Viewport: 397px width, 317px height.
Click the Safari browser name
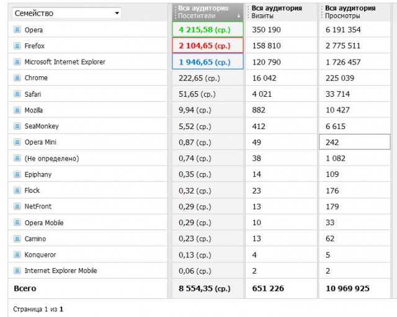pyautogui.click(x=33, y=94)
